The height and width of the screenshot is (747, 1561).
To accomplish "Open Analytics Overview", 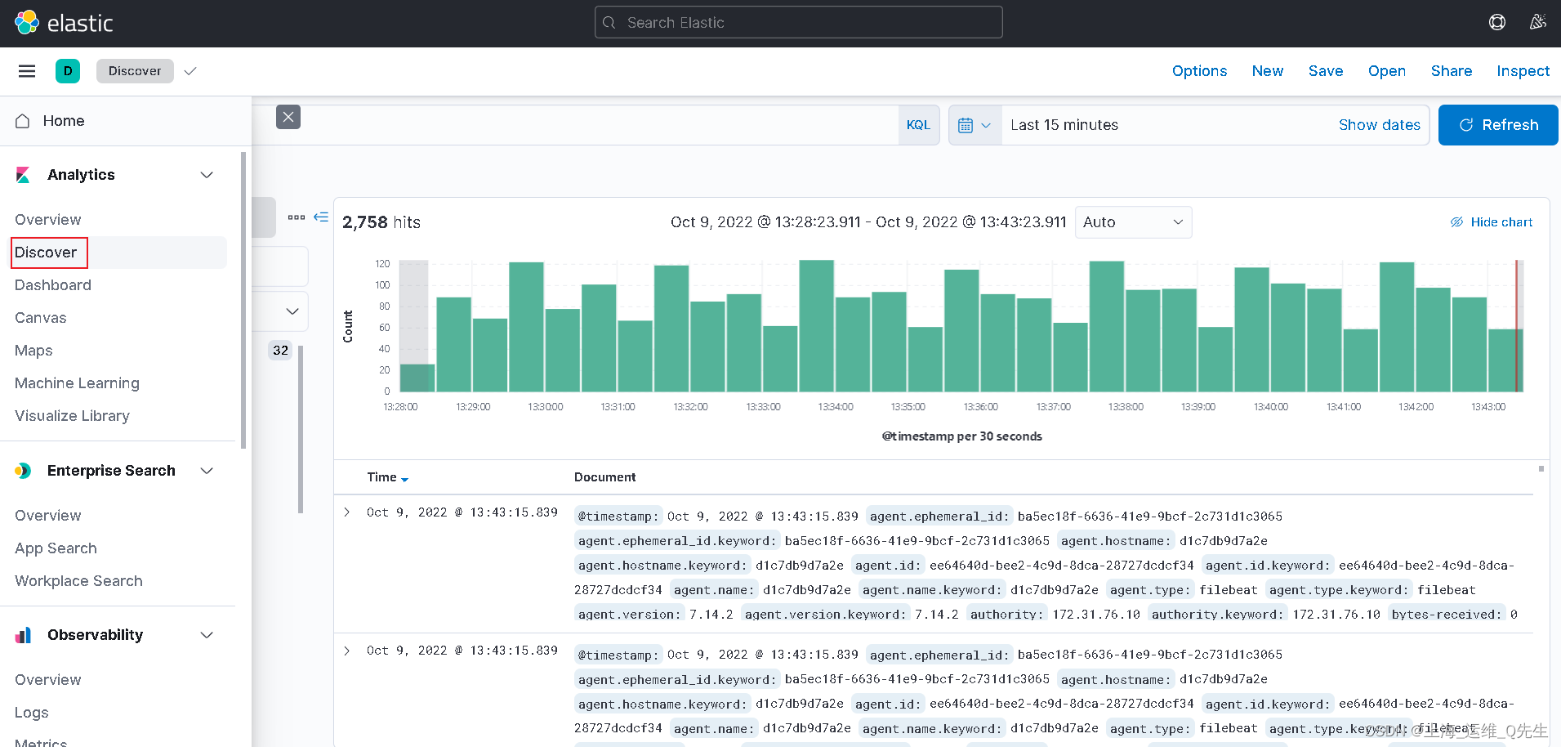I will coord(48,220).
